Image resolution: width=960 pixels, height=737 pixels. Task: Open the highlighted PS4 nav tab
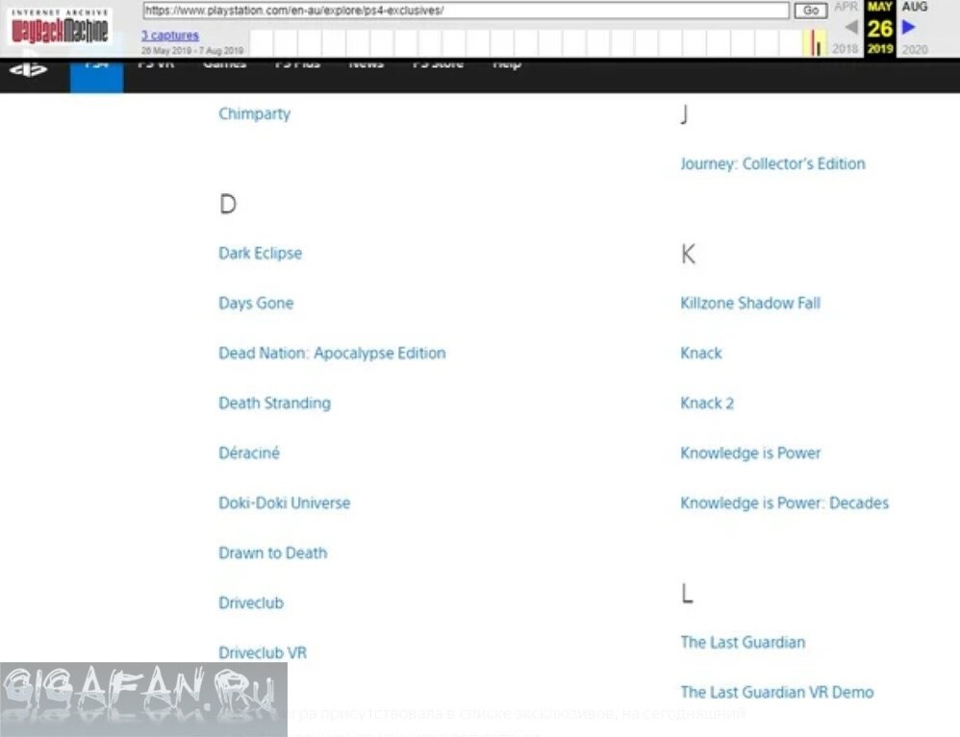(97, 76)
